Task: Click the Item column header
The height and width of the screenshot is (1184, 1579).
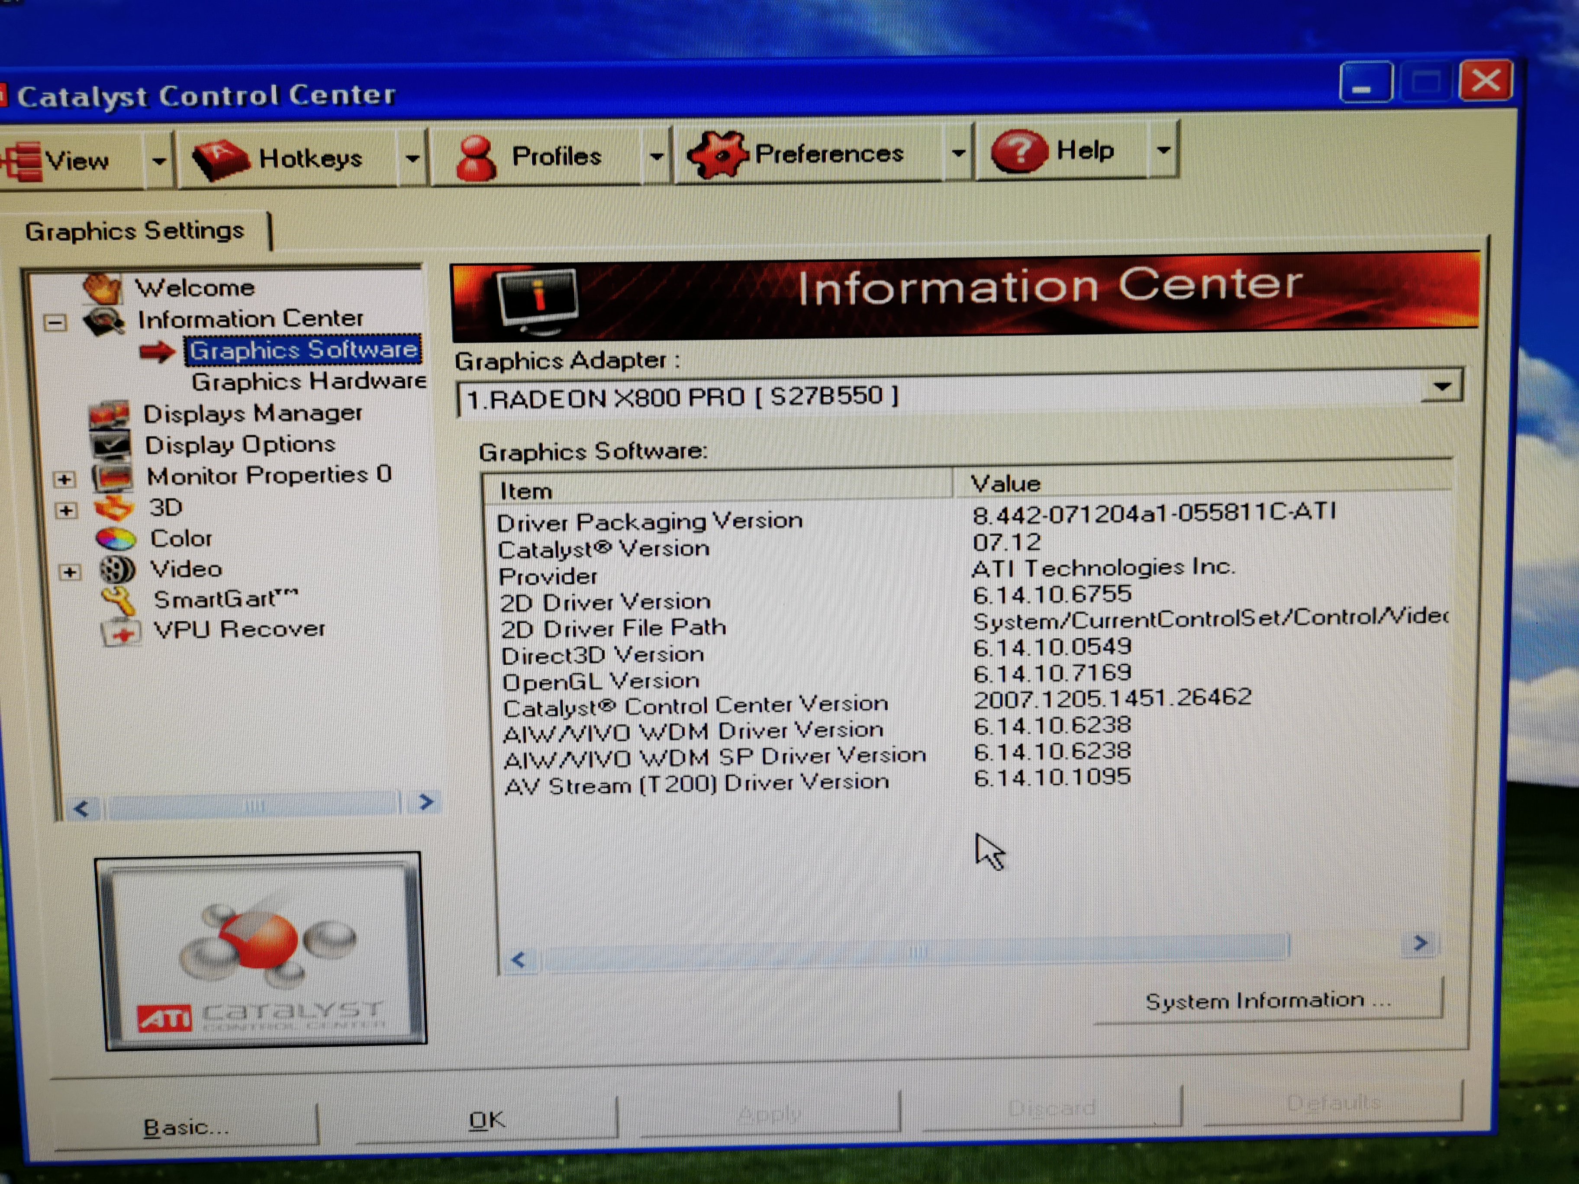Action: click(x=718, y=489)
